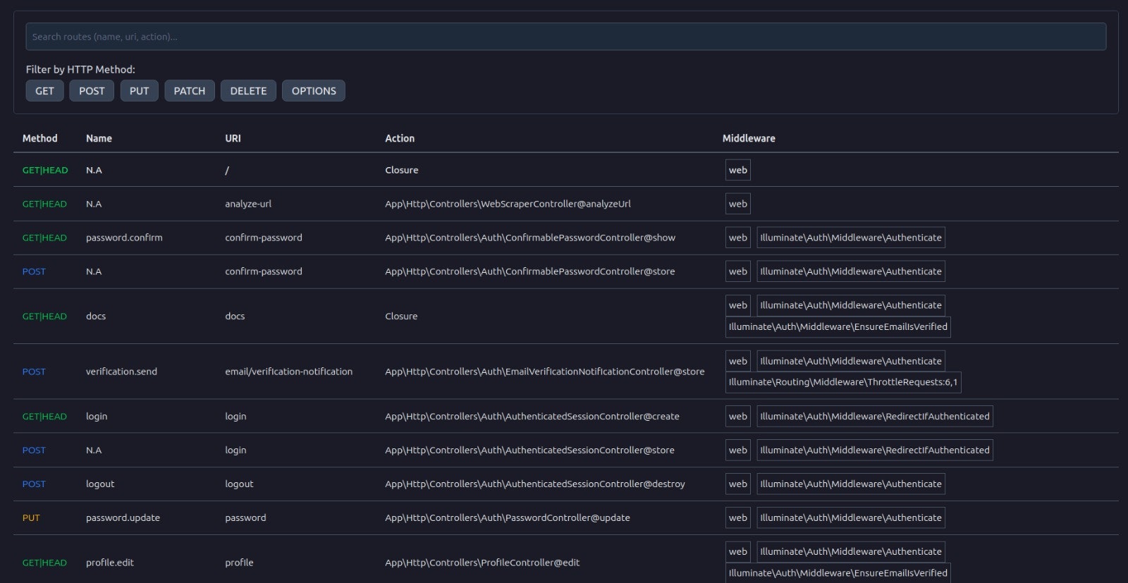Screen dimensions: 1128x583
Task: Select the email/verification-notification URI
Action: (x=288, y=372)
